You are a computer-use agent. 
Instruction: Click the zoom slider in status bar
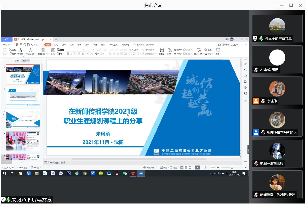click(232, 168)
